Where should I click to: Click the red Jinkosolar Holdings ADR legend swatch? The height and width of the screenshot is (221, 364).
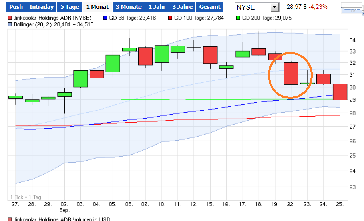pos(10,18)
